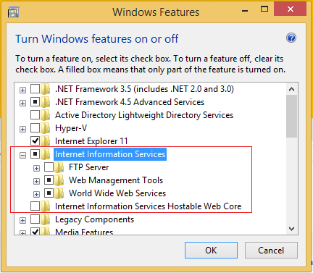The width and height of the screenshot is (313, 273).
Task: Click the vertical scrollbar thumb
Action: pos(292,116)
